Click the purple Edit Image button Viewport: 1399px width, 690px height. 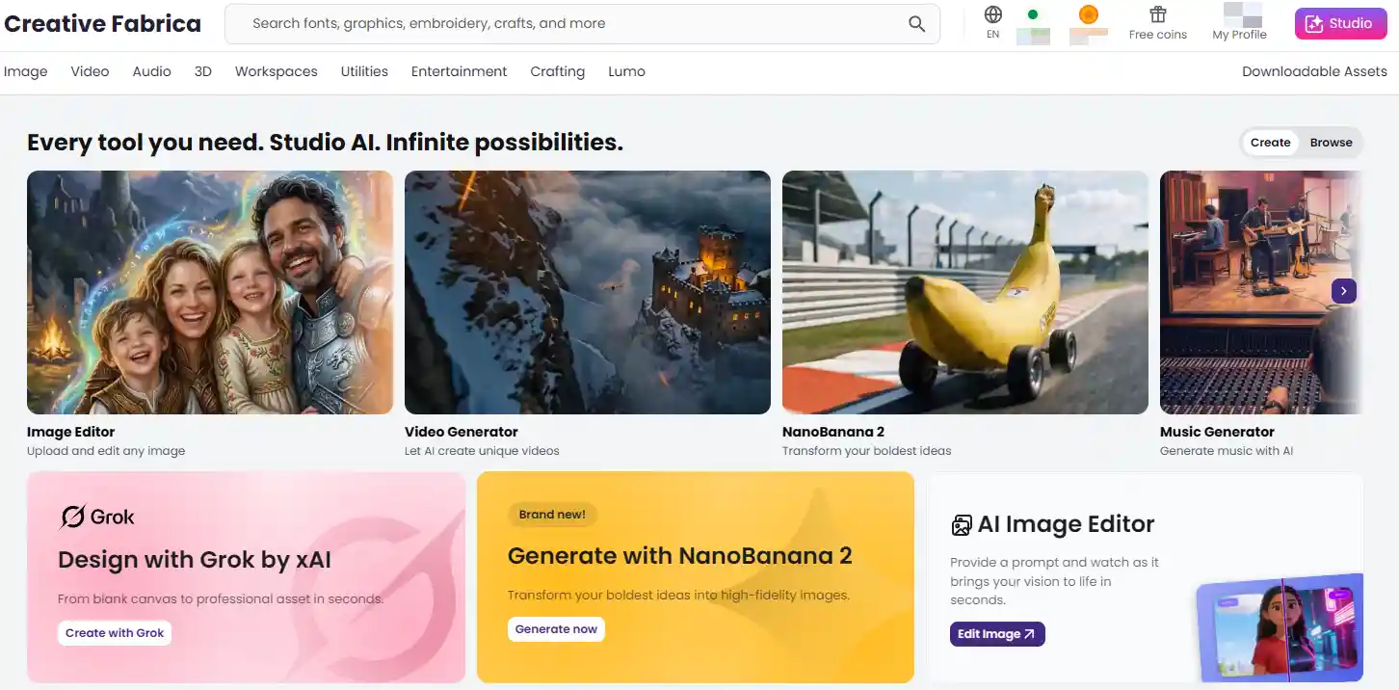coord(996,634)
